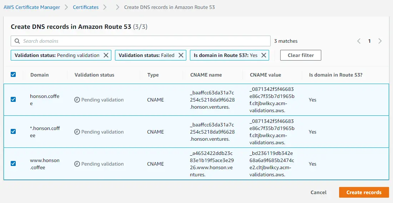Viewport: 393px width, 203px height.
Task: Focus the Search domains field
Action: (x=141, y=41)
